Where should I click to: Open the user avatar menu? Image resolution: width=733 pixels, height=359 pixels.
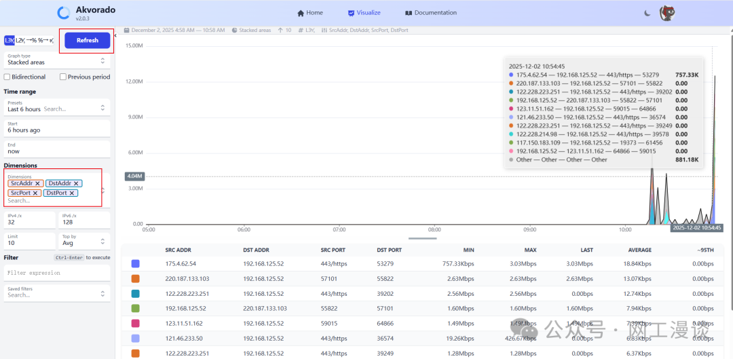(x=666, y=13)
